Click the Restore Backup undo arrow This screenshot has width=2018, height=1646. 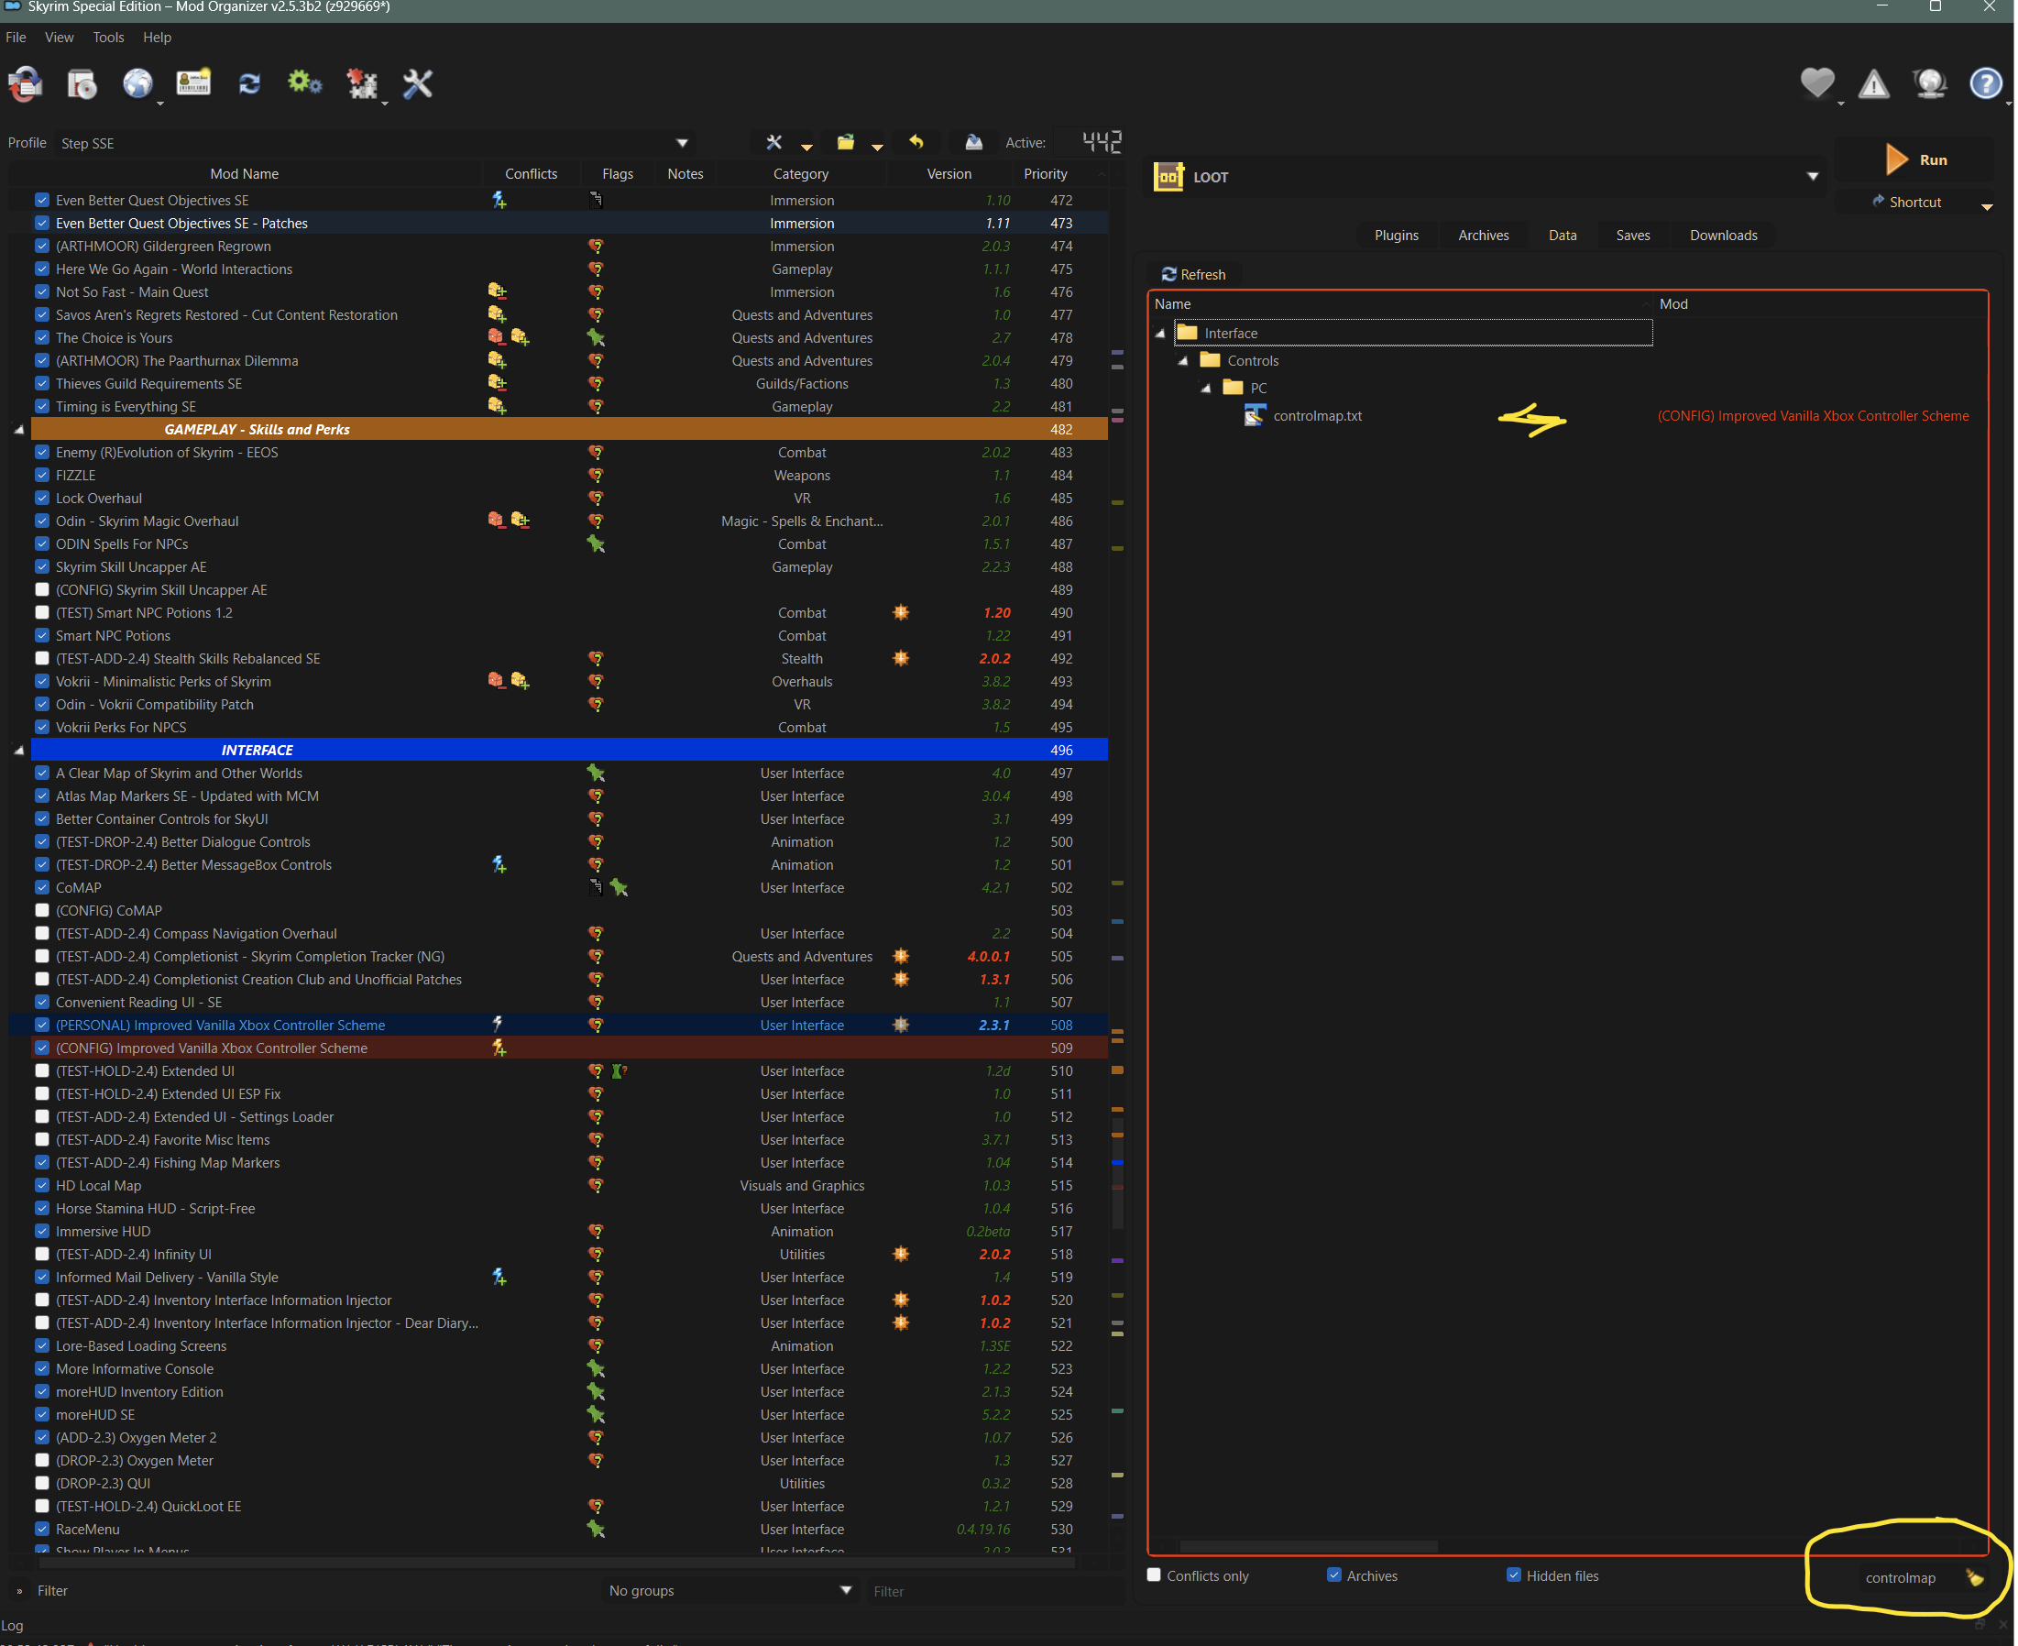pos(916,142)
